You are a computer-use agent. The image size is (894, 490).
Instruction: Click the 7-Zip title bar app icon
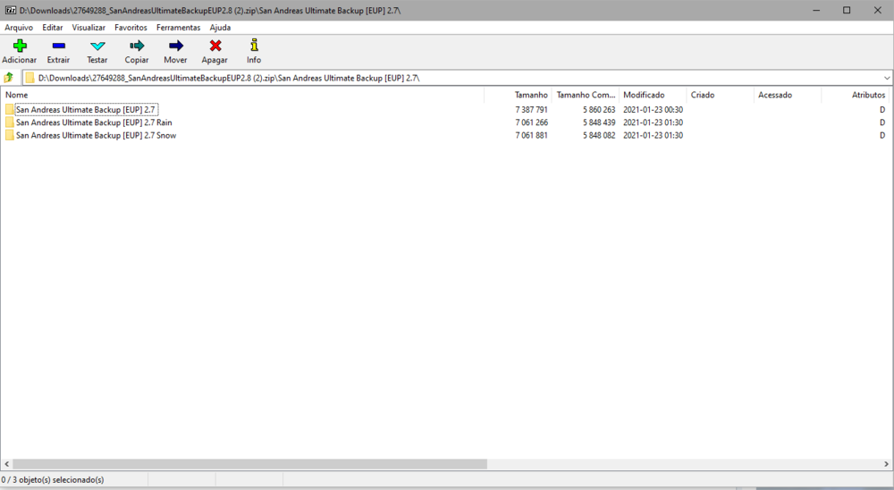10,10
